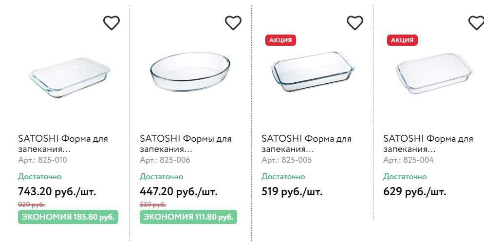Click АКЦИЯ badge on 519 руб. product
Image resolution: width=484 pixels, height=242 pixels.
280,40
